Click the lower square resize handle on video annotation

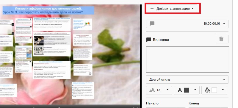[x=13, y=34]
